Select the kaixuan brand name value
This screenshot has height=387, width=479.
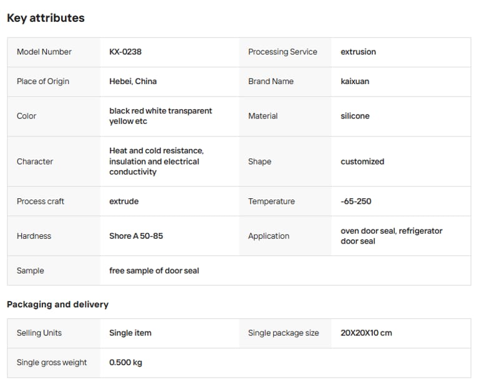355,81
